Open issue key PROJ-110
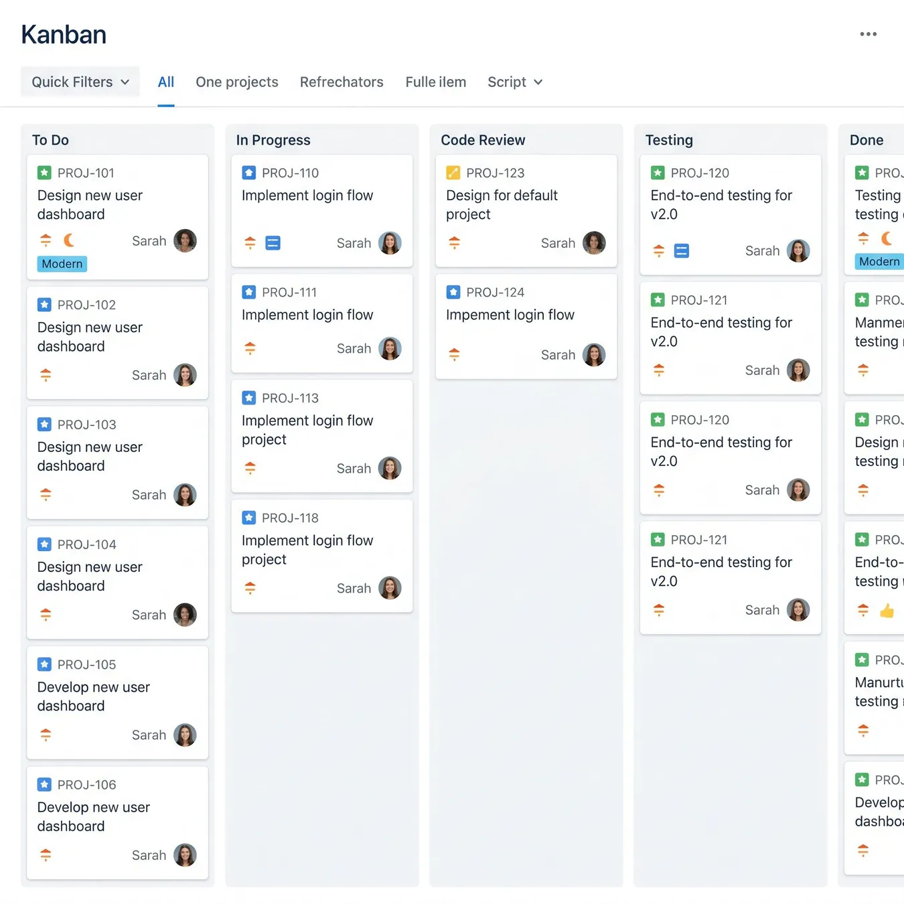 (290, 173)
